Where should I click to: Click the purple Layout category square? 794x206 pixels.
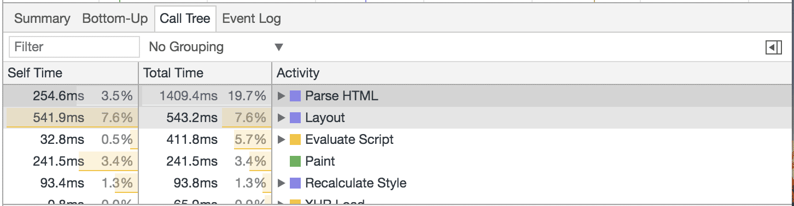click(x=295, y=118)
